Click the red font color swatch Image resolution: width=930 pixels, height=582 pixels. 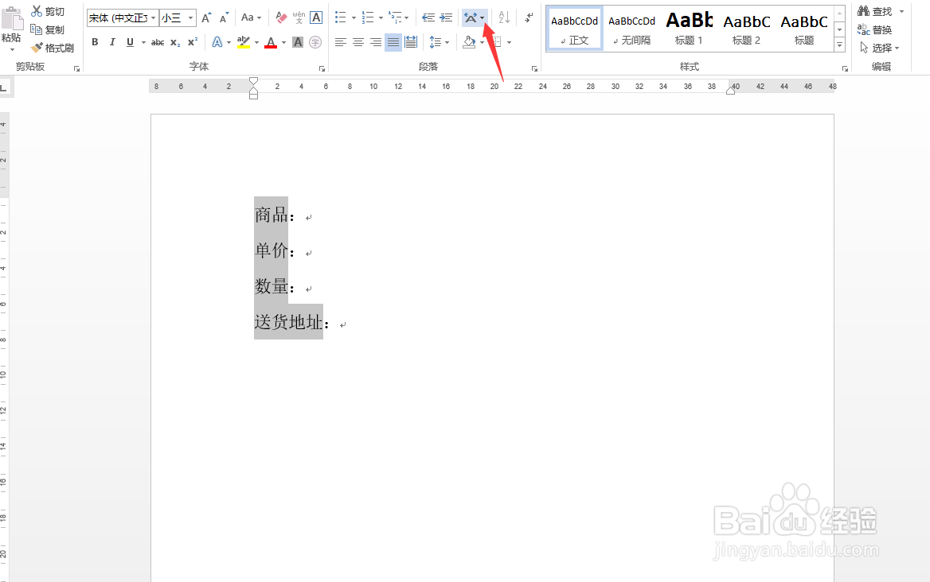tap(271, 48)
